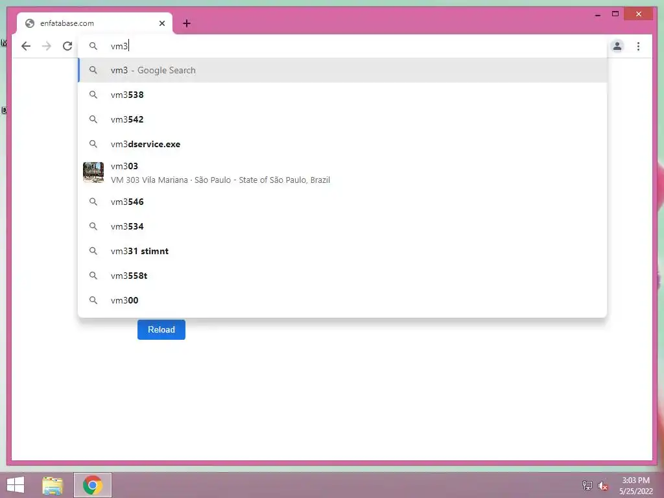This screenshot has width=664, height=498.
Task: Click the Chrome taskbar icon
Action: point(93,485)
